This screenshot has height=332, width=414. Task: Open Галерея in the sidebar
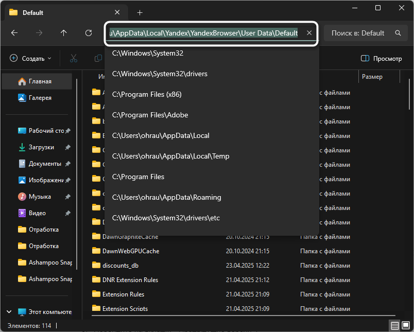pyautogui.click(x=40, y=98)
